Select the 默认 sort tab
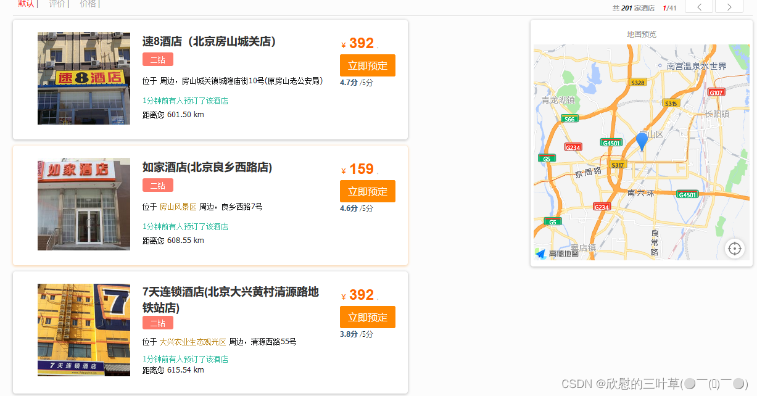757x396 pixels. 26,4
